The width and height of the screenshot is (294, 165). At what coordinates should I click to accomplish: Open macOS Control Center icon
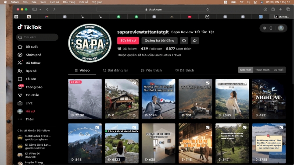click(x=255, y=2)
